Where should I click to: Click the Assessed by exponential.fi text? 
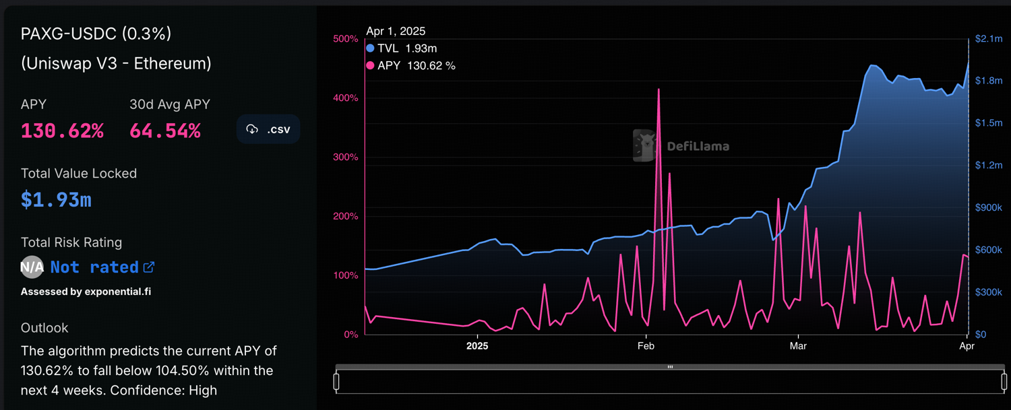pyautogui.click(x=85, y=292)
